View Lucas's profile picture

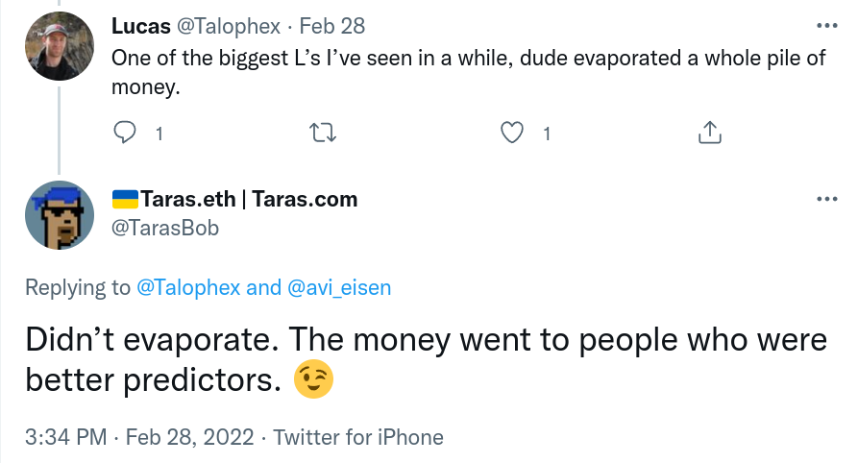click(x=60, y=46)
